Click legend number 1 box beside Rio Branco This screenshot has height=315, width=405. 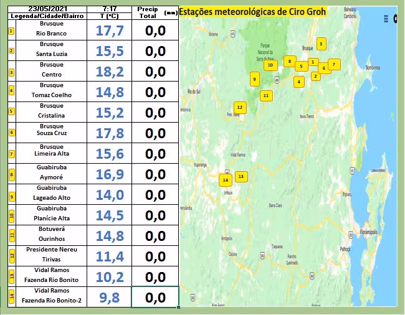pos(11,30)
